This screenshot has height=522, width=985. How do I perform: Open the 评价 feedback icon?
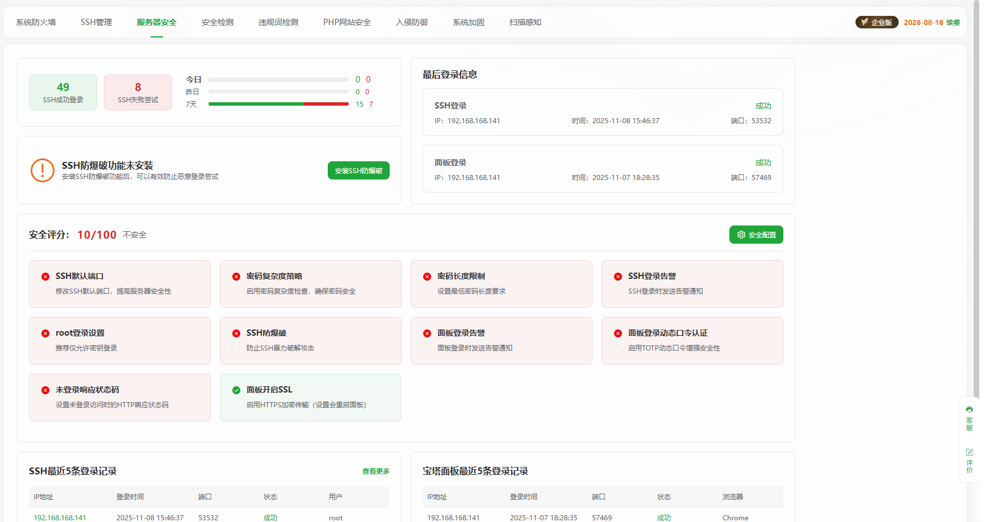[x=969, y=460]
